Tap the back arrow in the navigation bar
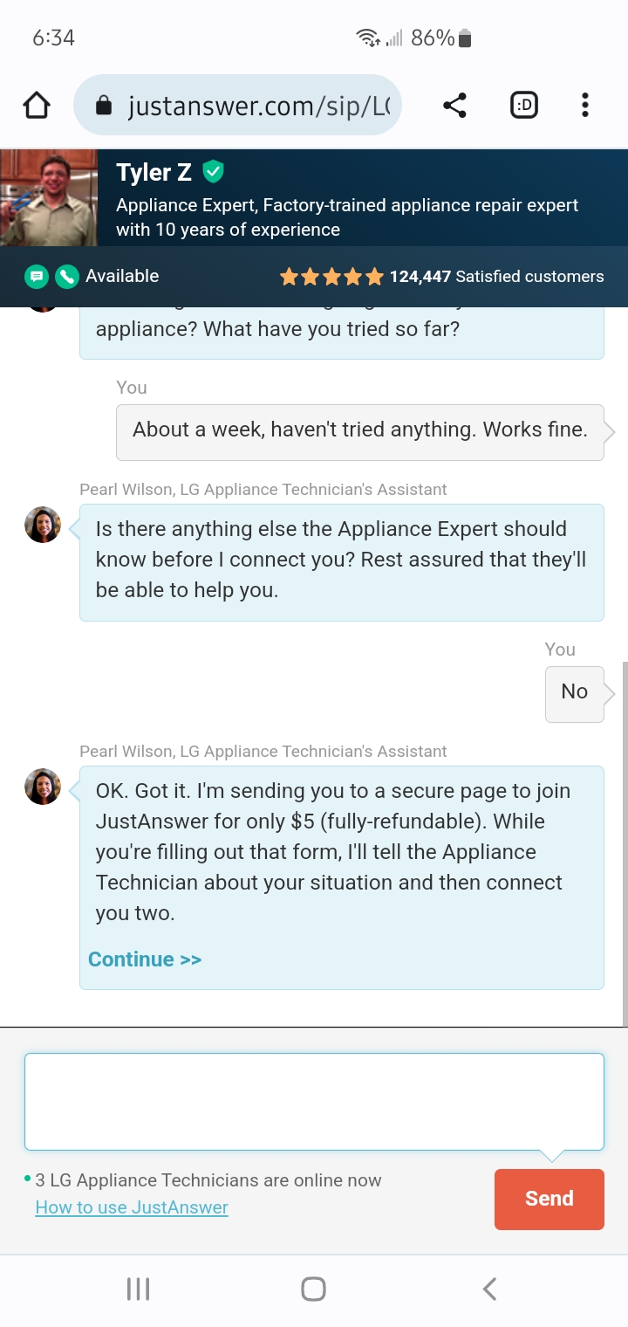 [x=488, y=1287]
